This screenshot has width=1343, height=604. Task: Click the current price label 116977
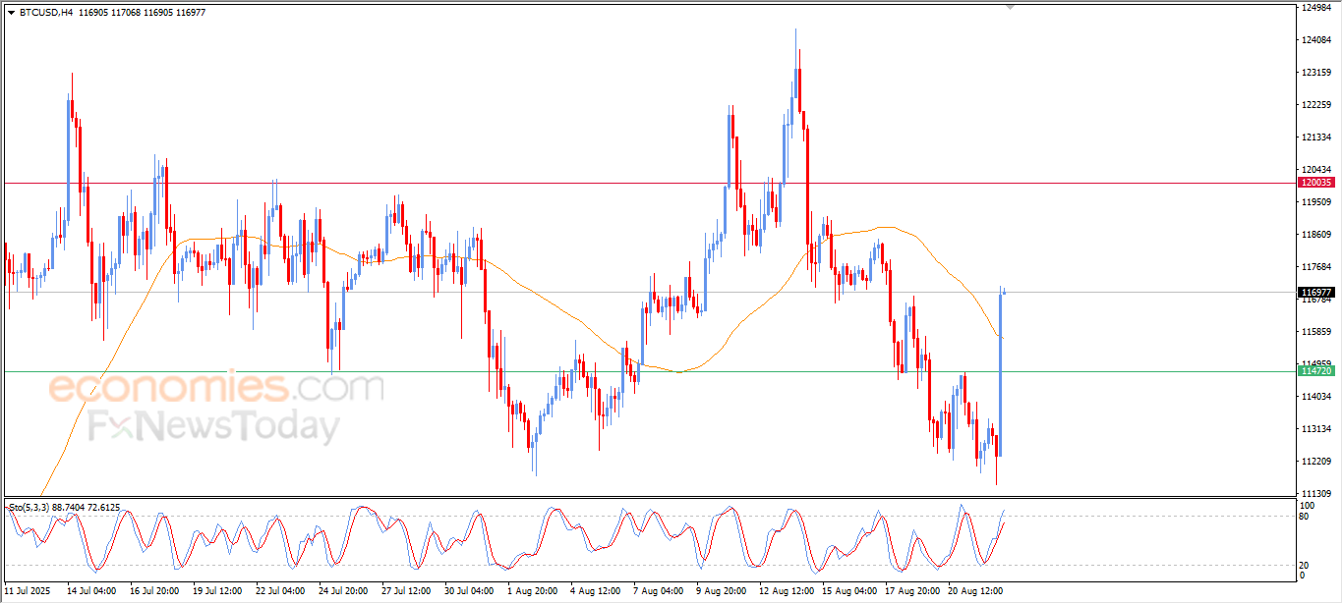[x=1316, y=292]
